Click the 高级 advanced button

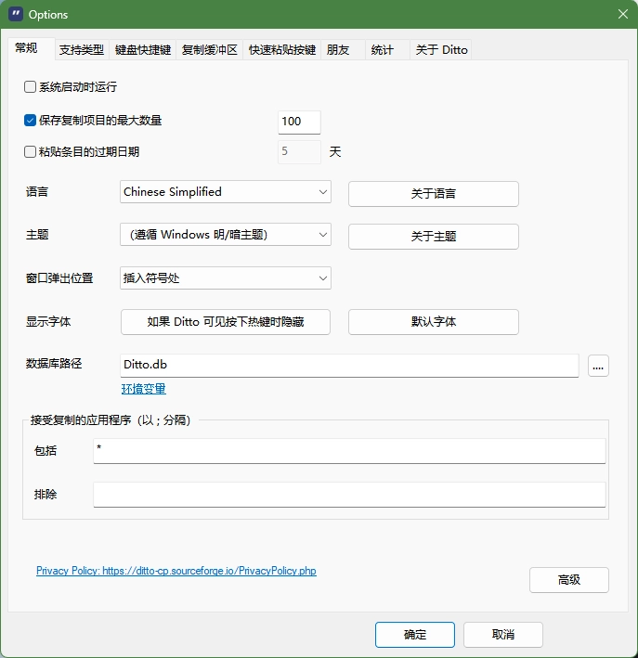click(568, 580)
